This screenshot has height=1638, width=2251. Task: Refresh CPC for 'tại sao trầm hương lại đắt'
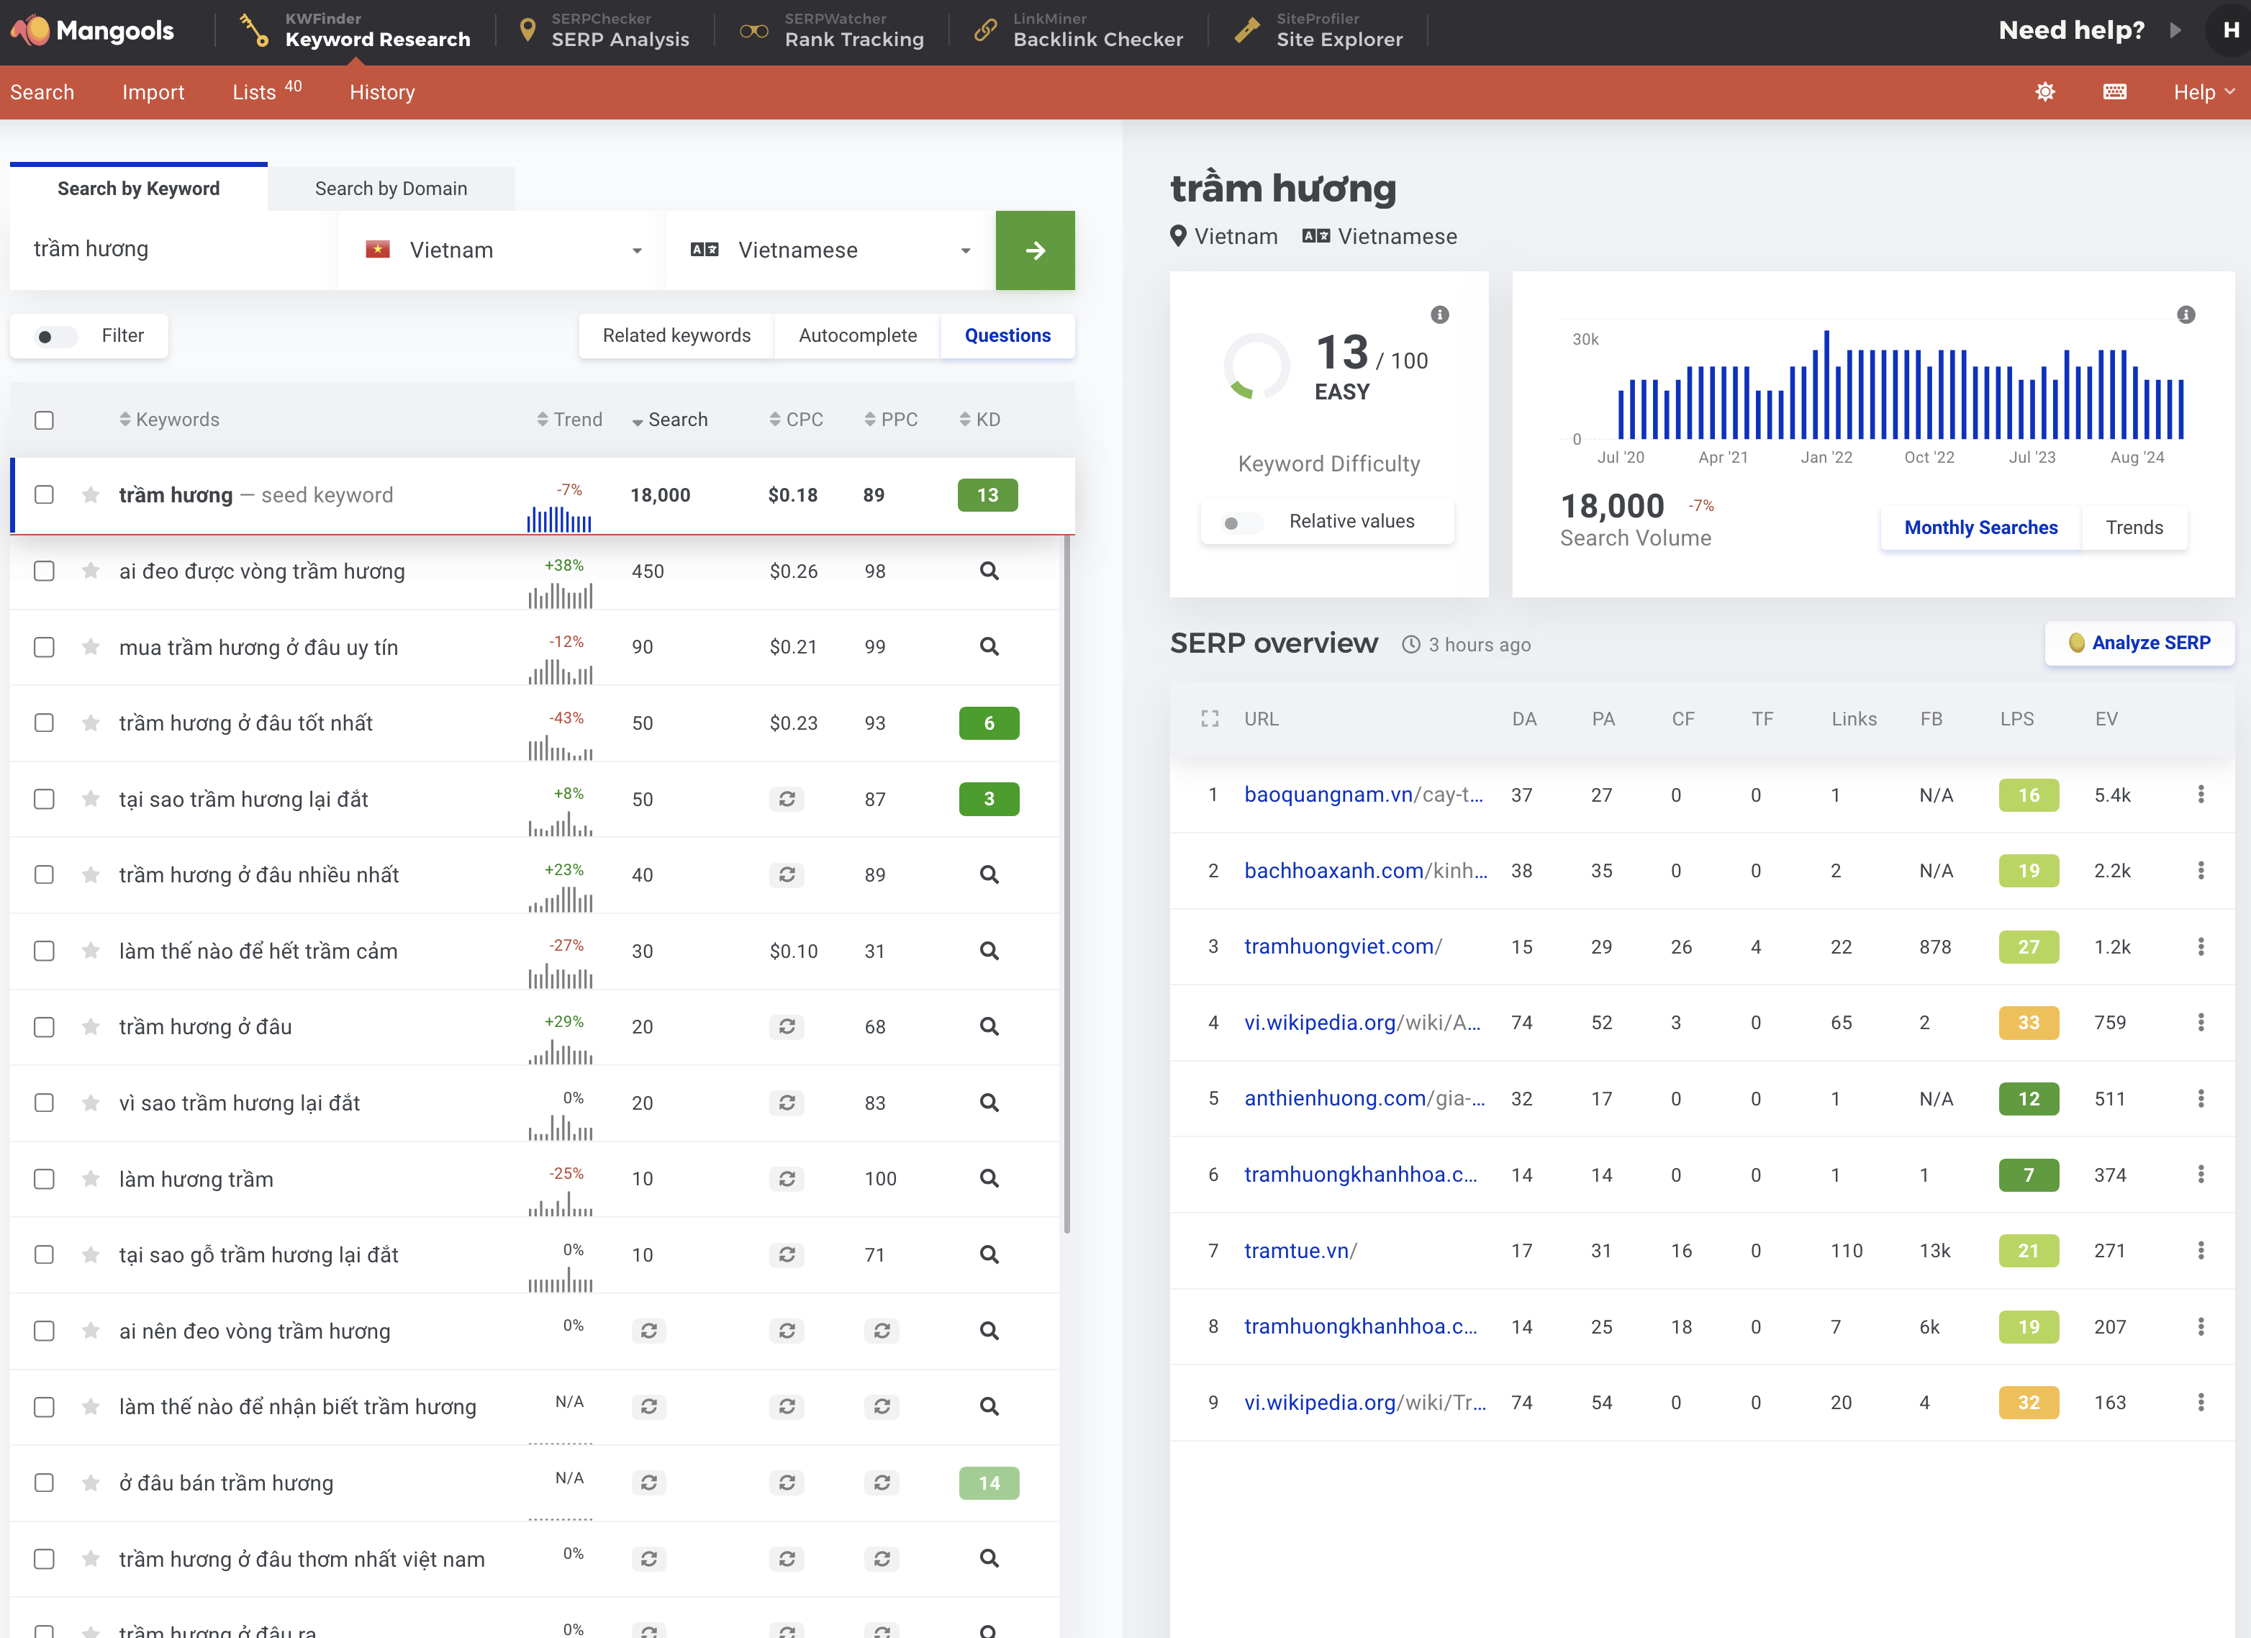click(786, 799)
